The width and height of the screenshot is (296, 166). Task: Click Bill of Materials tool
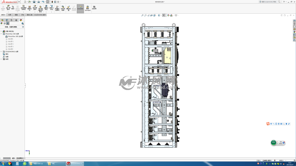coord(63,9)
